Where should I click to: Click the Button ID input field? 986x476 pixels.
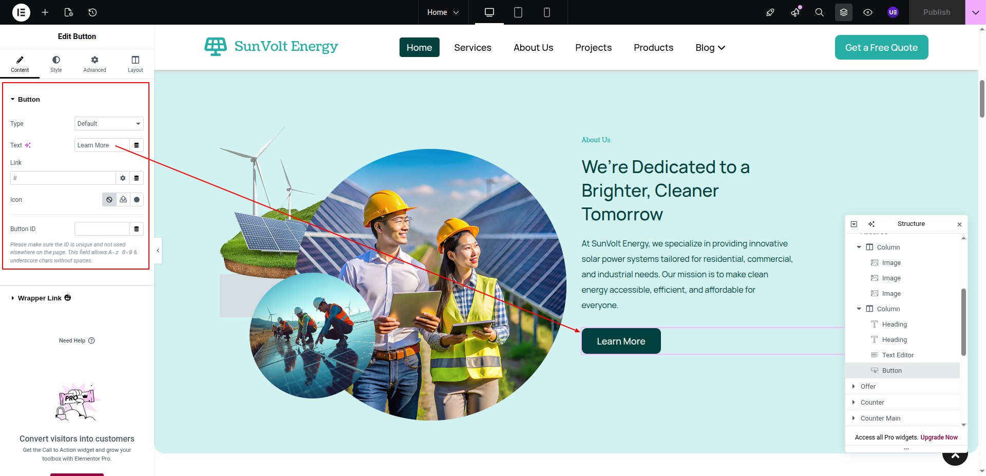[102, 229]
